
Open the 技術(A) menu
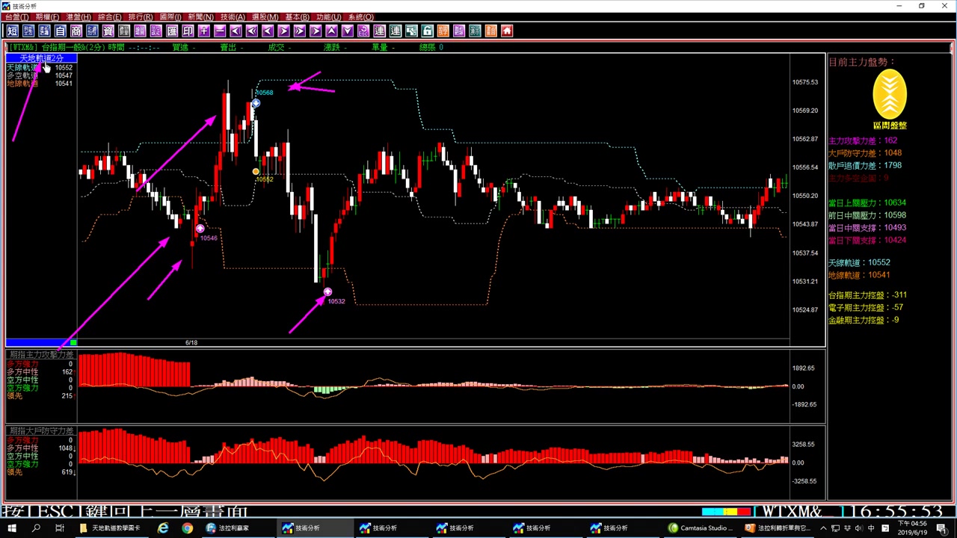(233, 16)
